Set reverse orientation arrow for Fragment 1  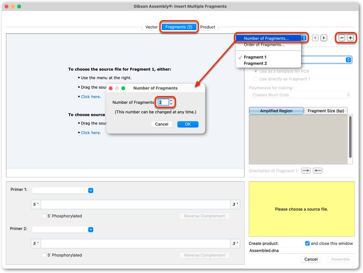click(318, 171)
